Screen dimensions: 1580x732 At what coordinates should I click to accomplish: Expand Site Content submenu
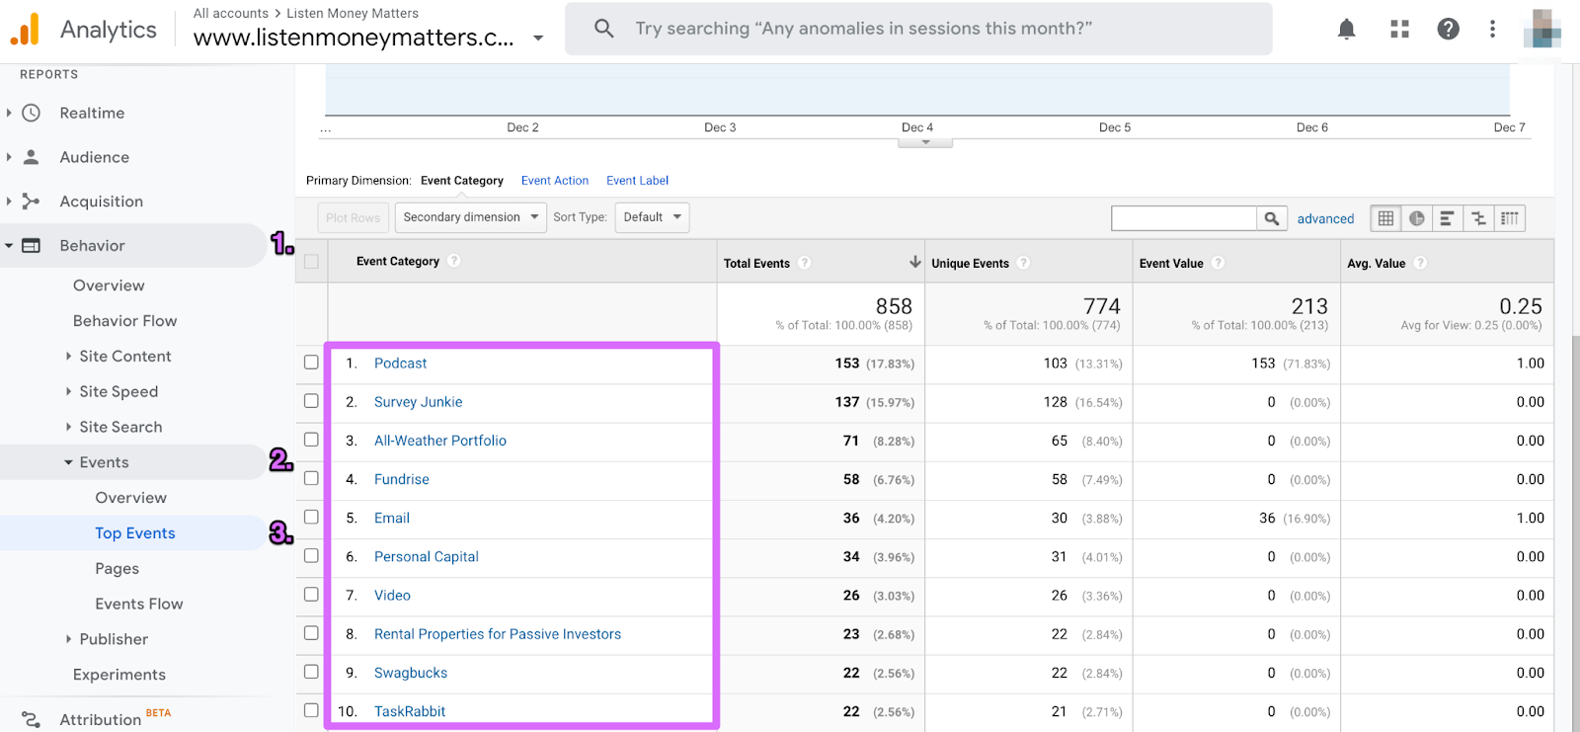(68, 356)
